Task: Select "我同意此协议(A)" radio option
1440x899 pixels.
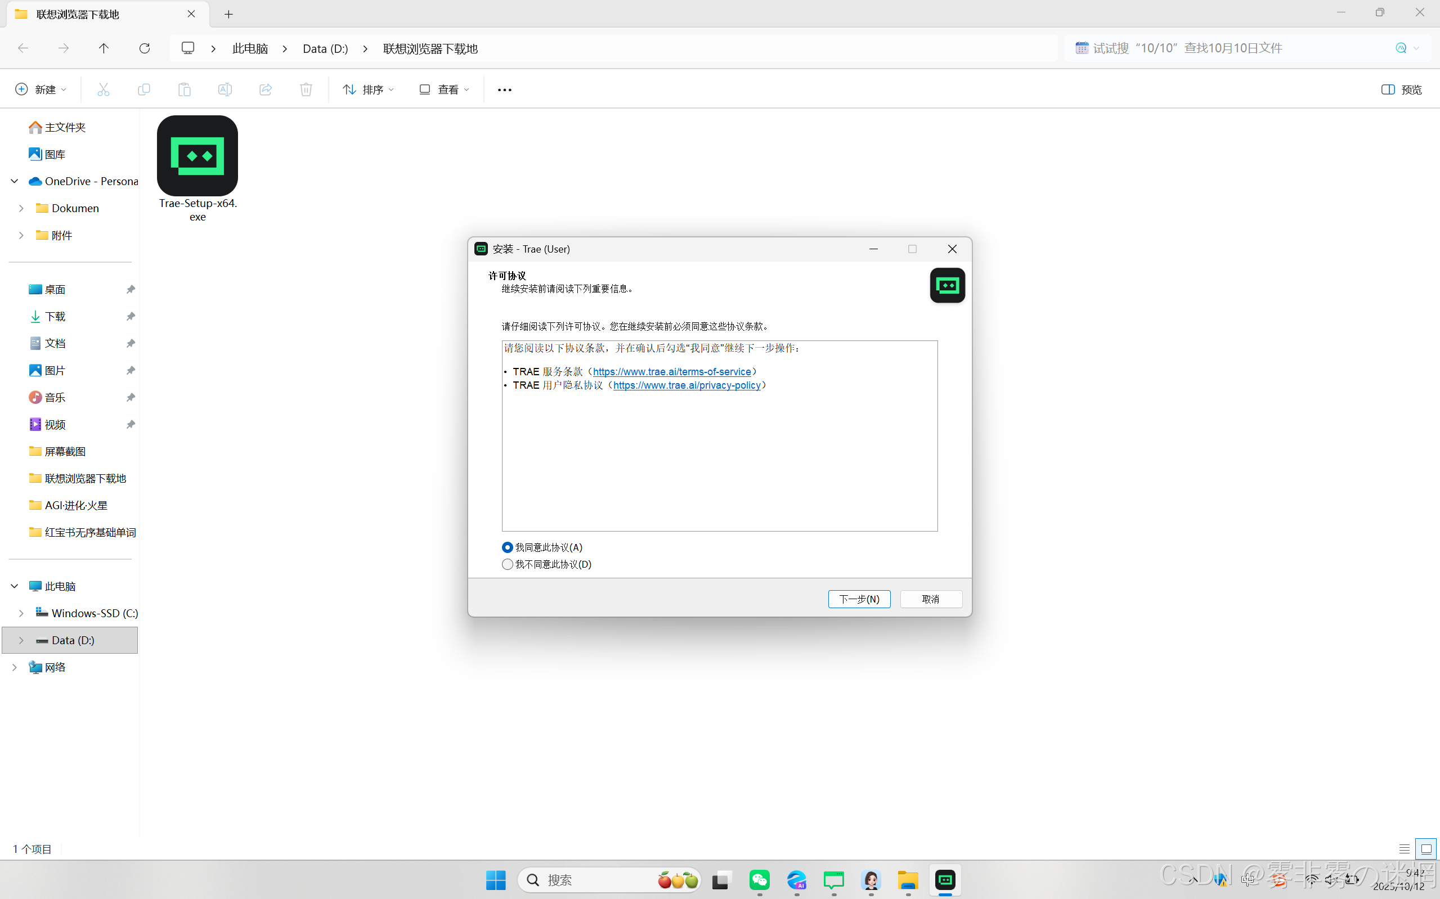Action: (x=507, y=547)
